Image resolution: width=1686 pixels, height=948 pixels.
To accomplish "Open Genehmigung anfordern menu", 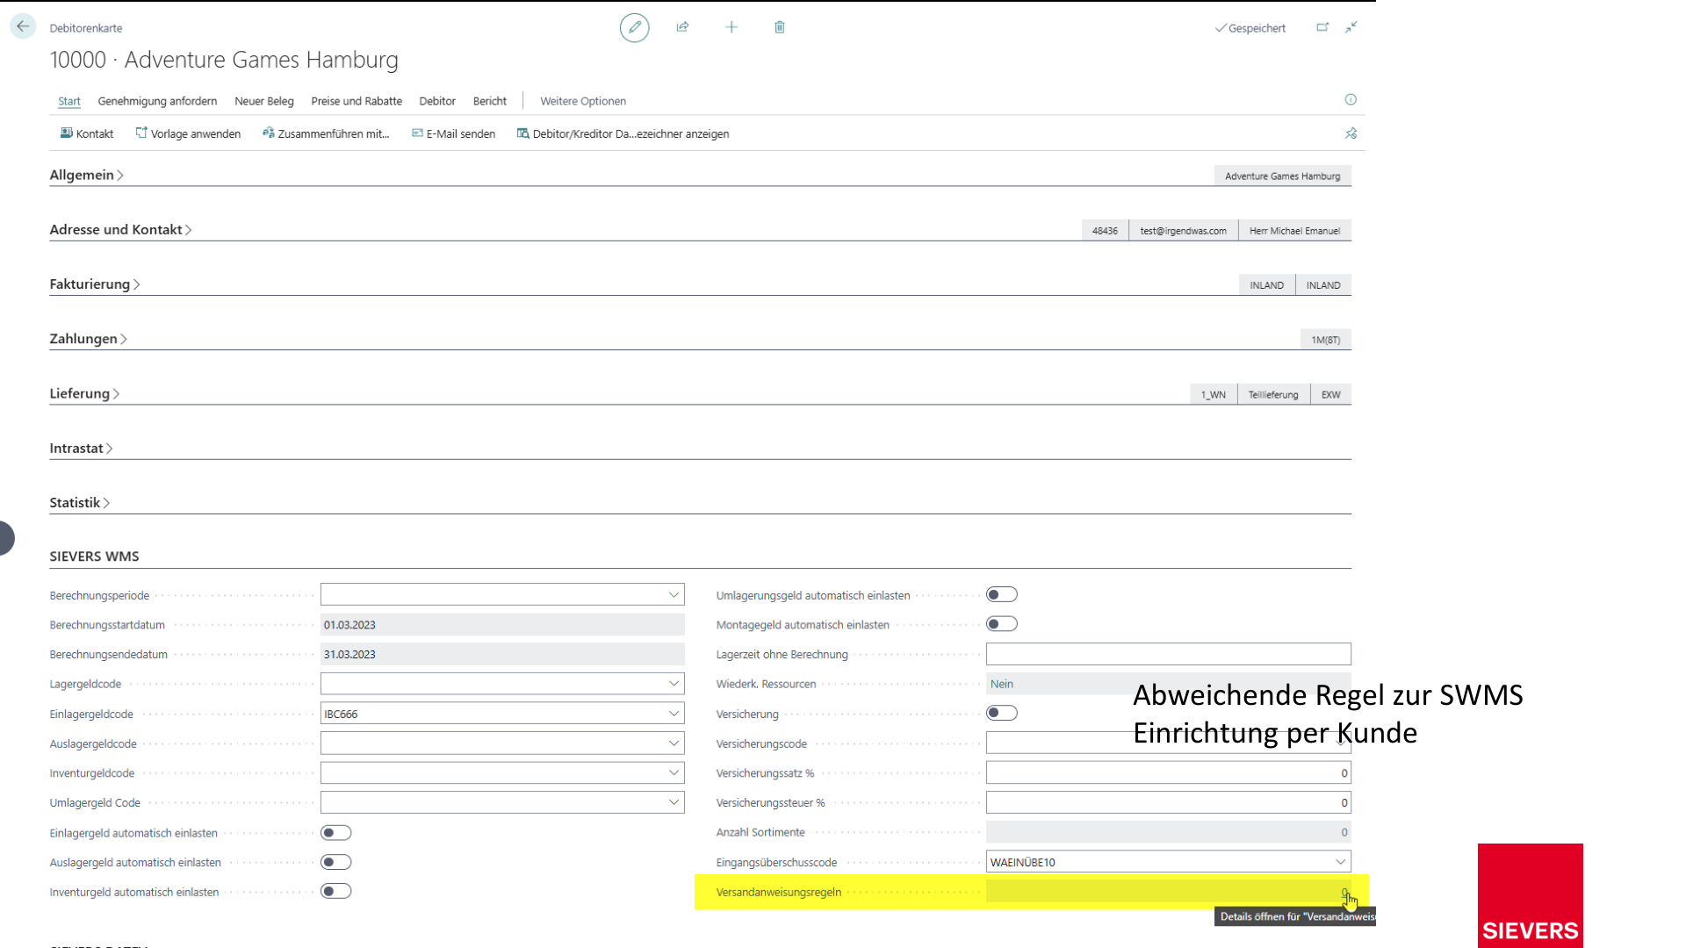I will [x=157, y=101].
